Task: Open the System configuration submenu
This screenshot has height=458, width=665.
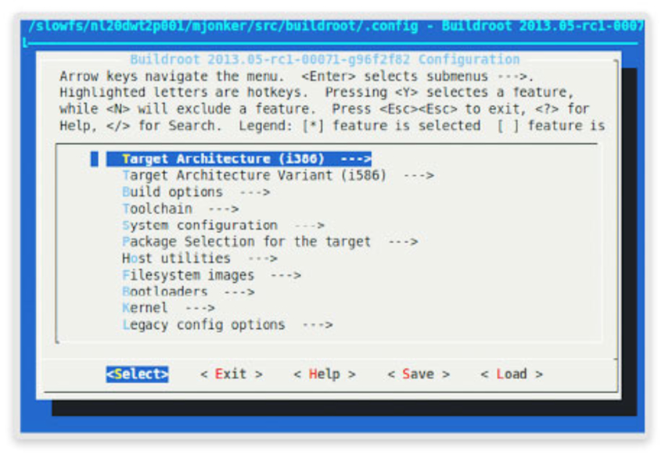Action: click(199, 225)
